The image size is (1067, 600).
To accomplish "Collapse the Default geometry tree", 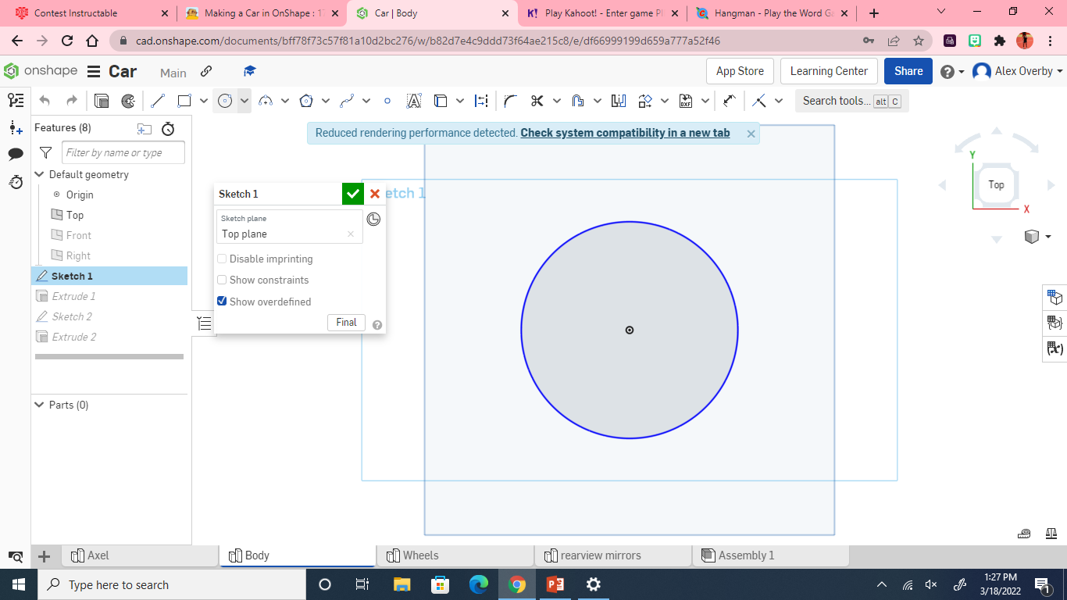I will click(x=38, y=174).
